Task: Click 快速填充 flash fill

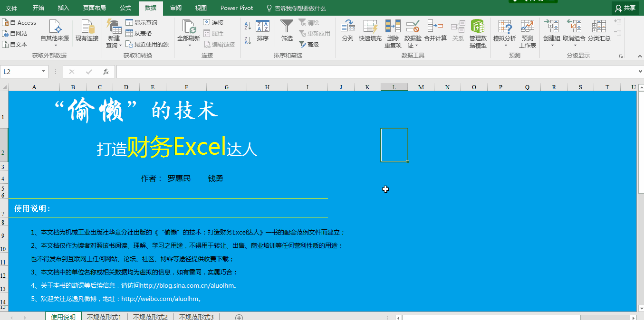Action: 370,31
